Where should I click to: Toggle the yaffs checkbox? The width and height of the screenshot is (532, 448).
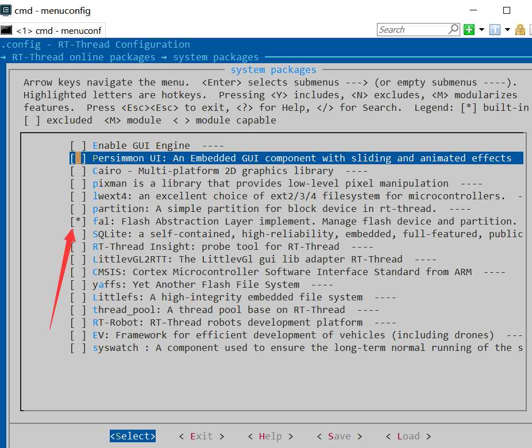(x=78, y=285)
